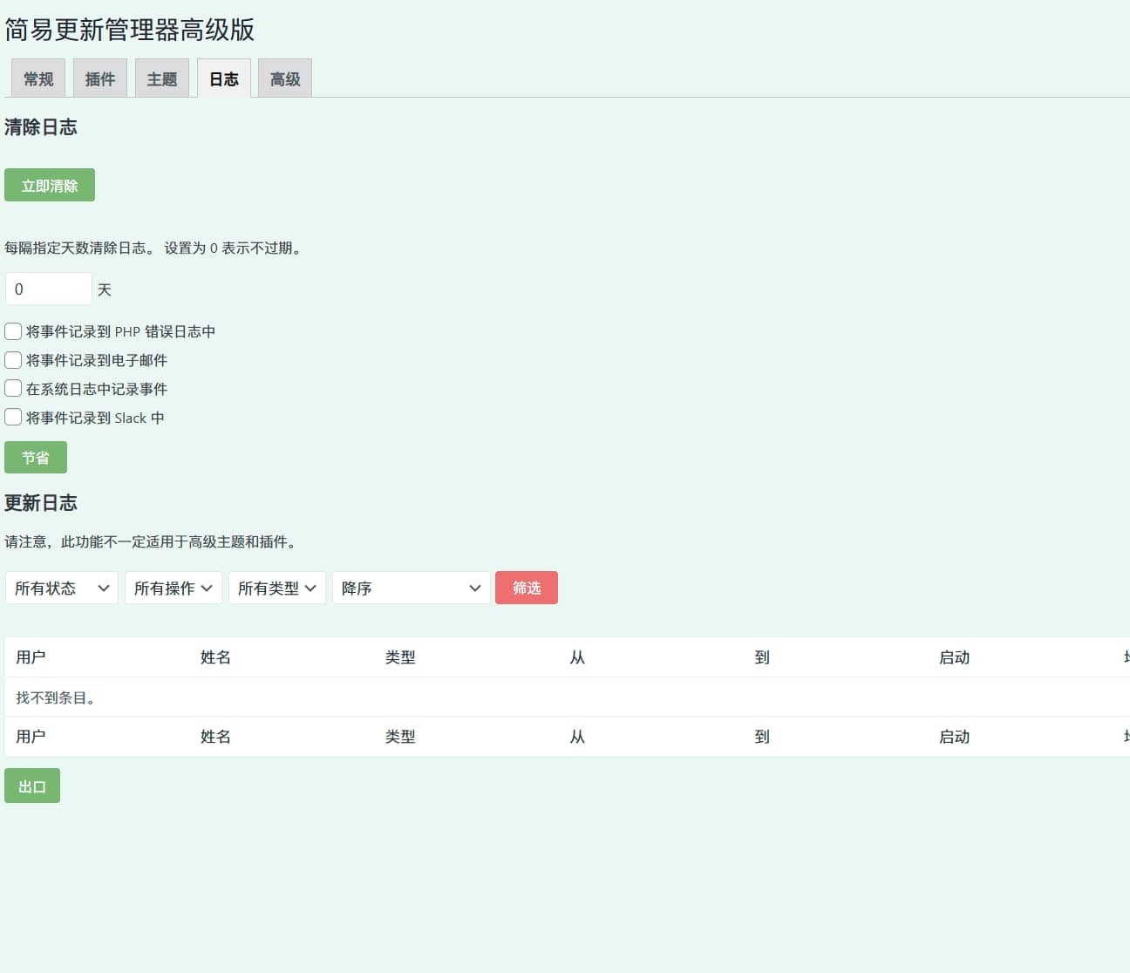The height and width of the screenshot is (973, 1130).
Task: Click the 出口 export button
Action: coord(32,786)
